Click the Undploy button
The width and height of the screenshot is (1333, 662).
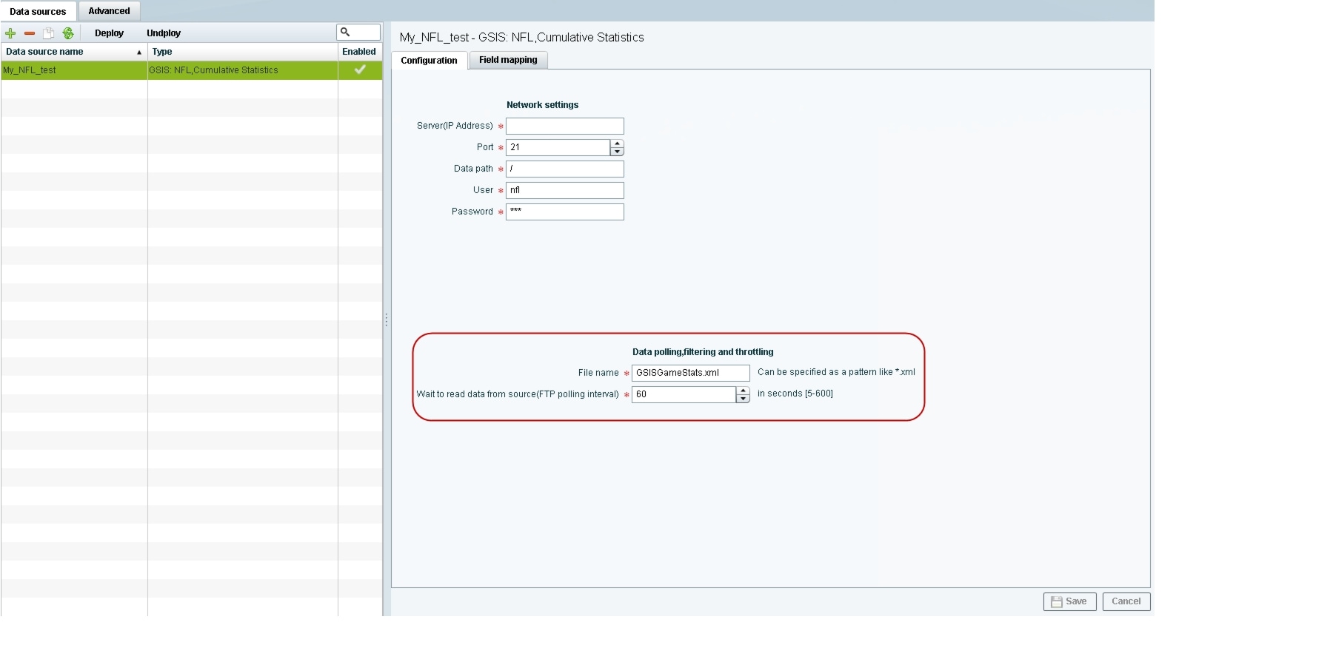[164, 33]
